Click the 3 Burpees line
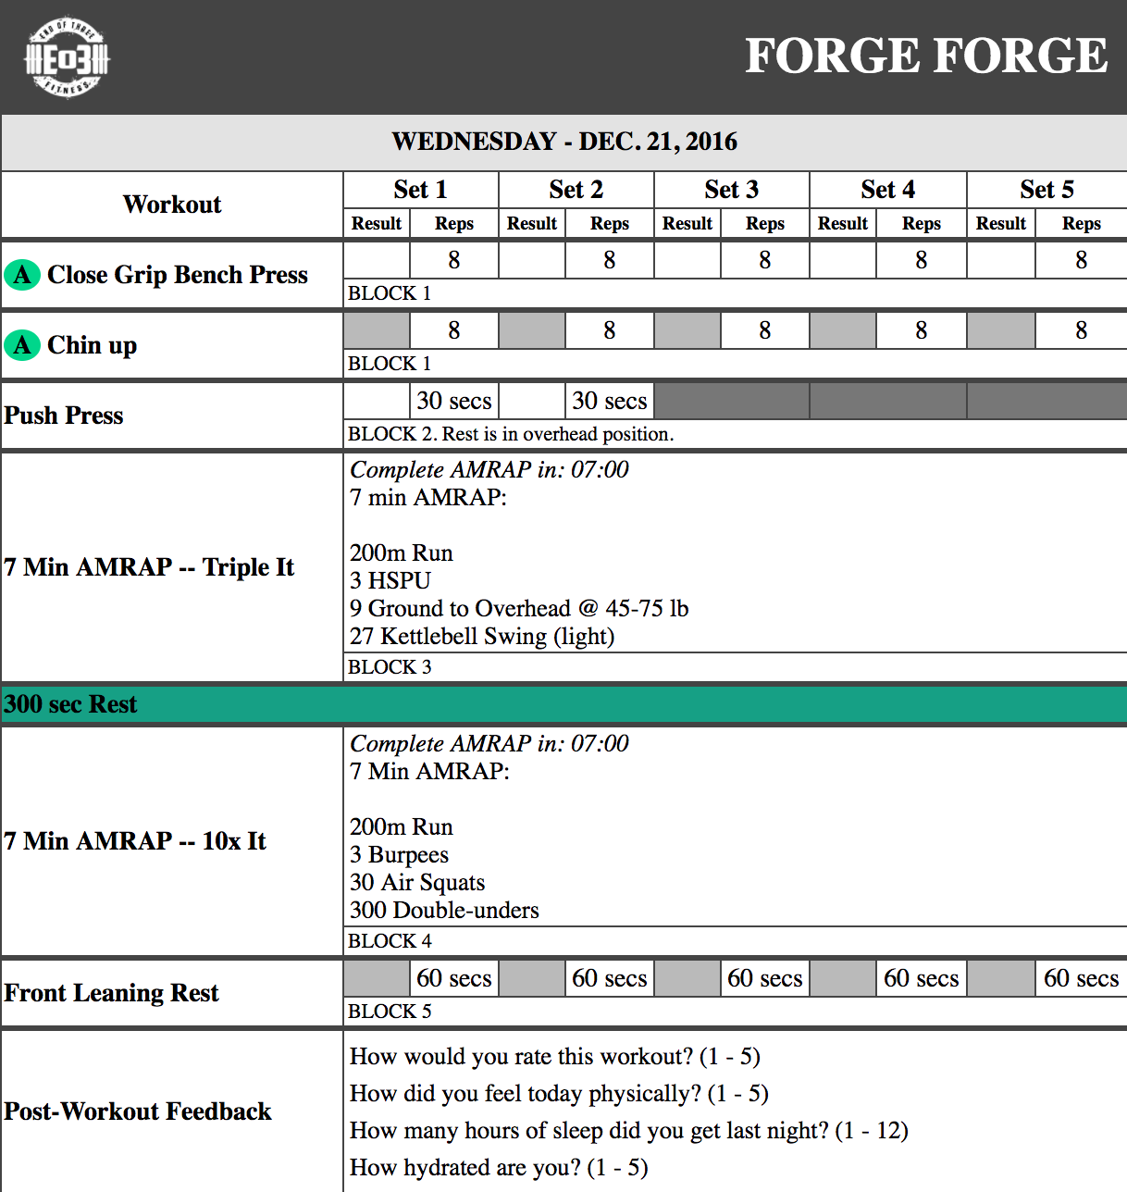This screenshot has width=1127, height=1192. click(x=399, y=854)
